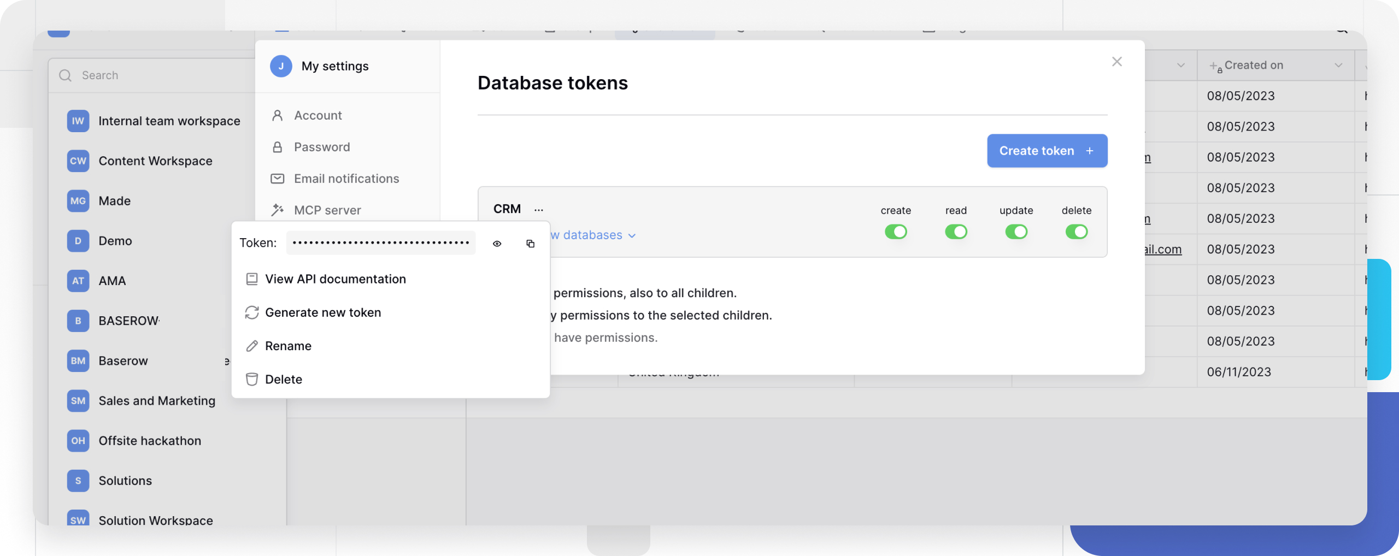Click the copy token icon

tap(530, 244)
